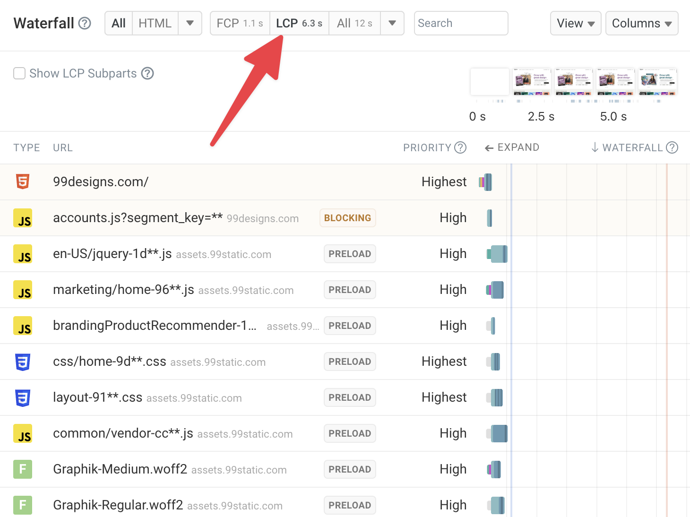Viewport: 690px width, 517px height.
Task: Click the PRELOAD badge on layout-91 row
Action: pyautogui.click(x=350, y=397)
